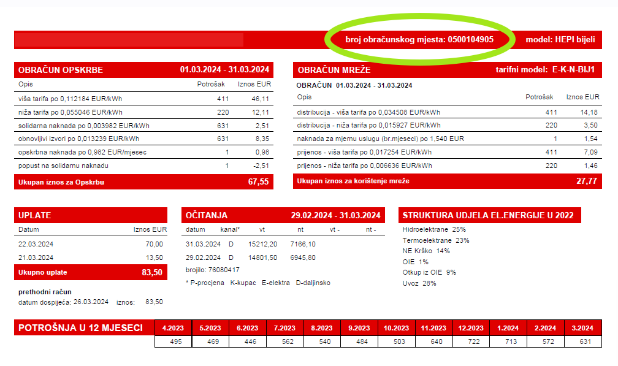Click the text 'broj obračunskog mjesta: 0500104905'

(x=419, y=39)
